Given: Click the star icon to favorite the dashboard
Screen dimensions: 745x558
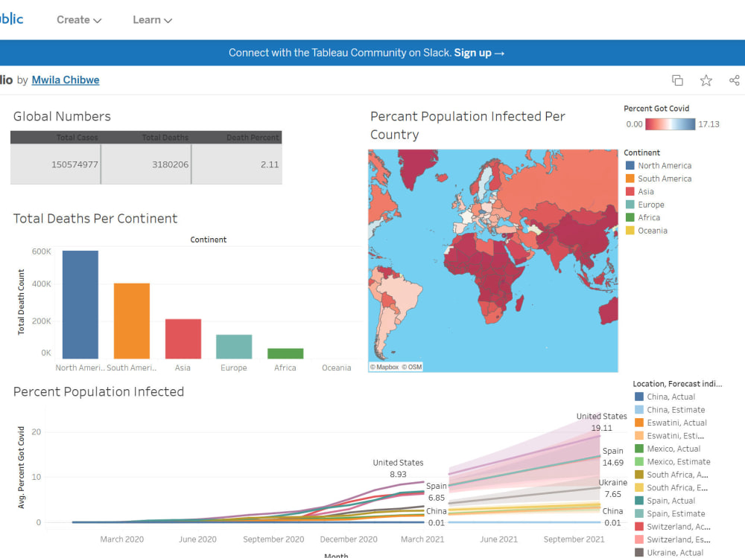Looking at the screenshot, I should [x=706, y=80].
